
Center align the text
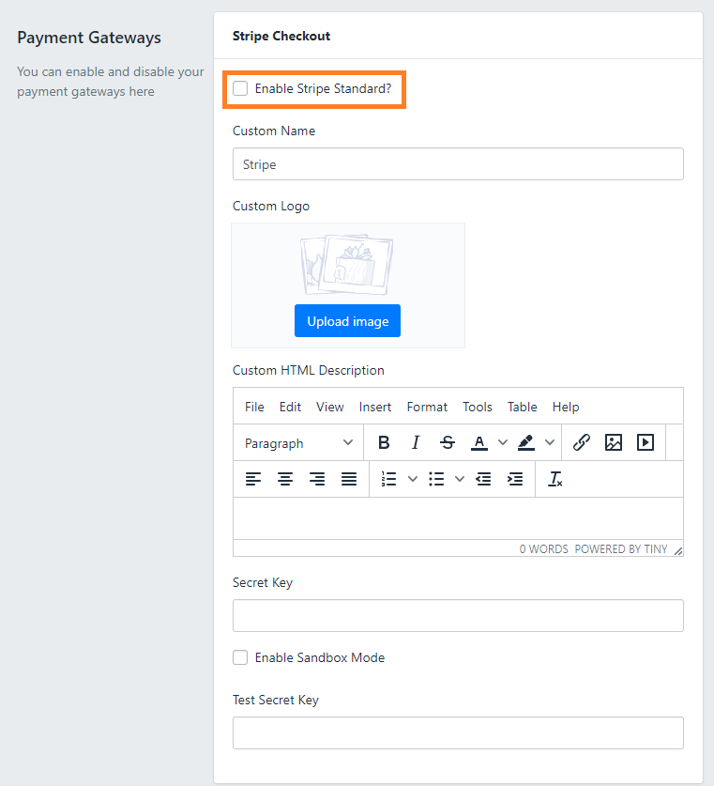coord(285,479)
